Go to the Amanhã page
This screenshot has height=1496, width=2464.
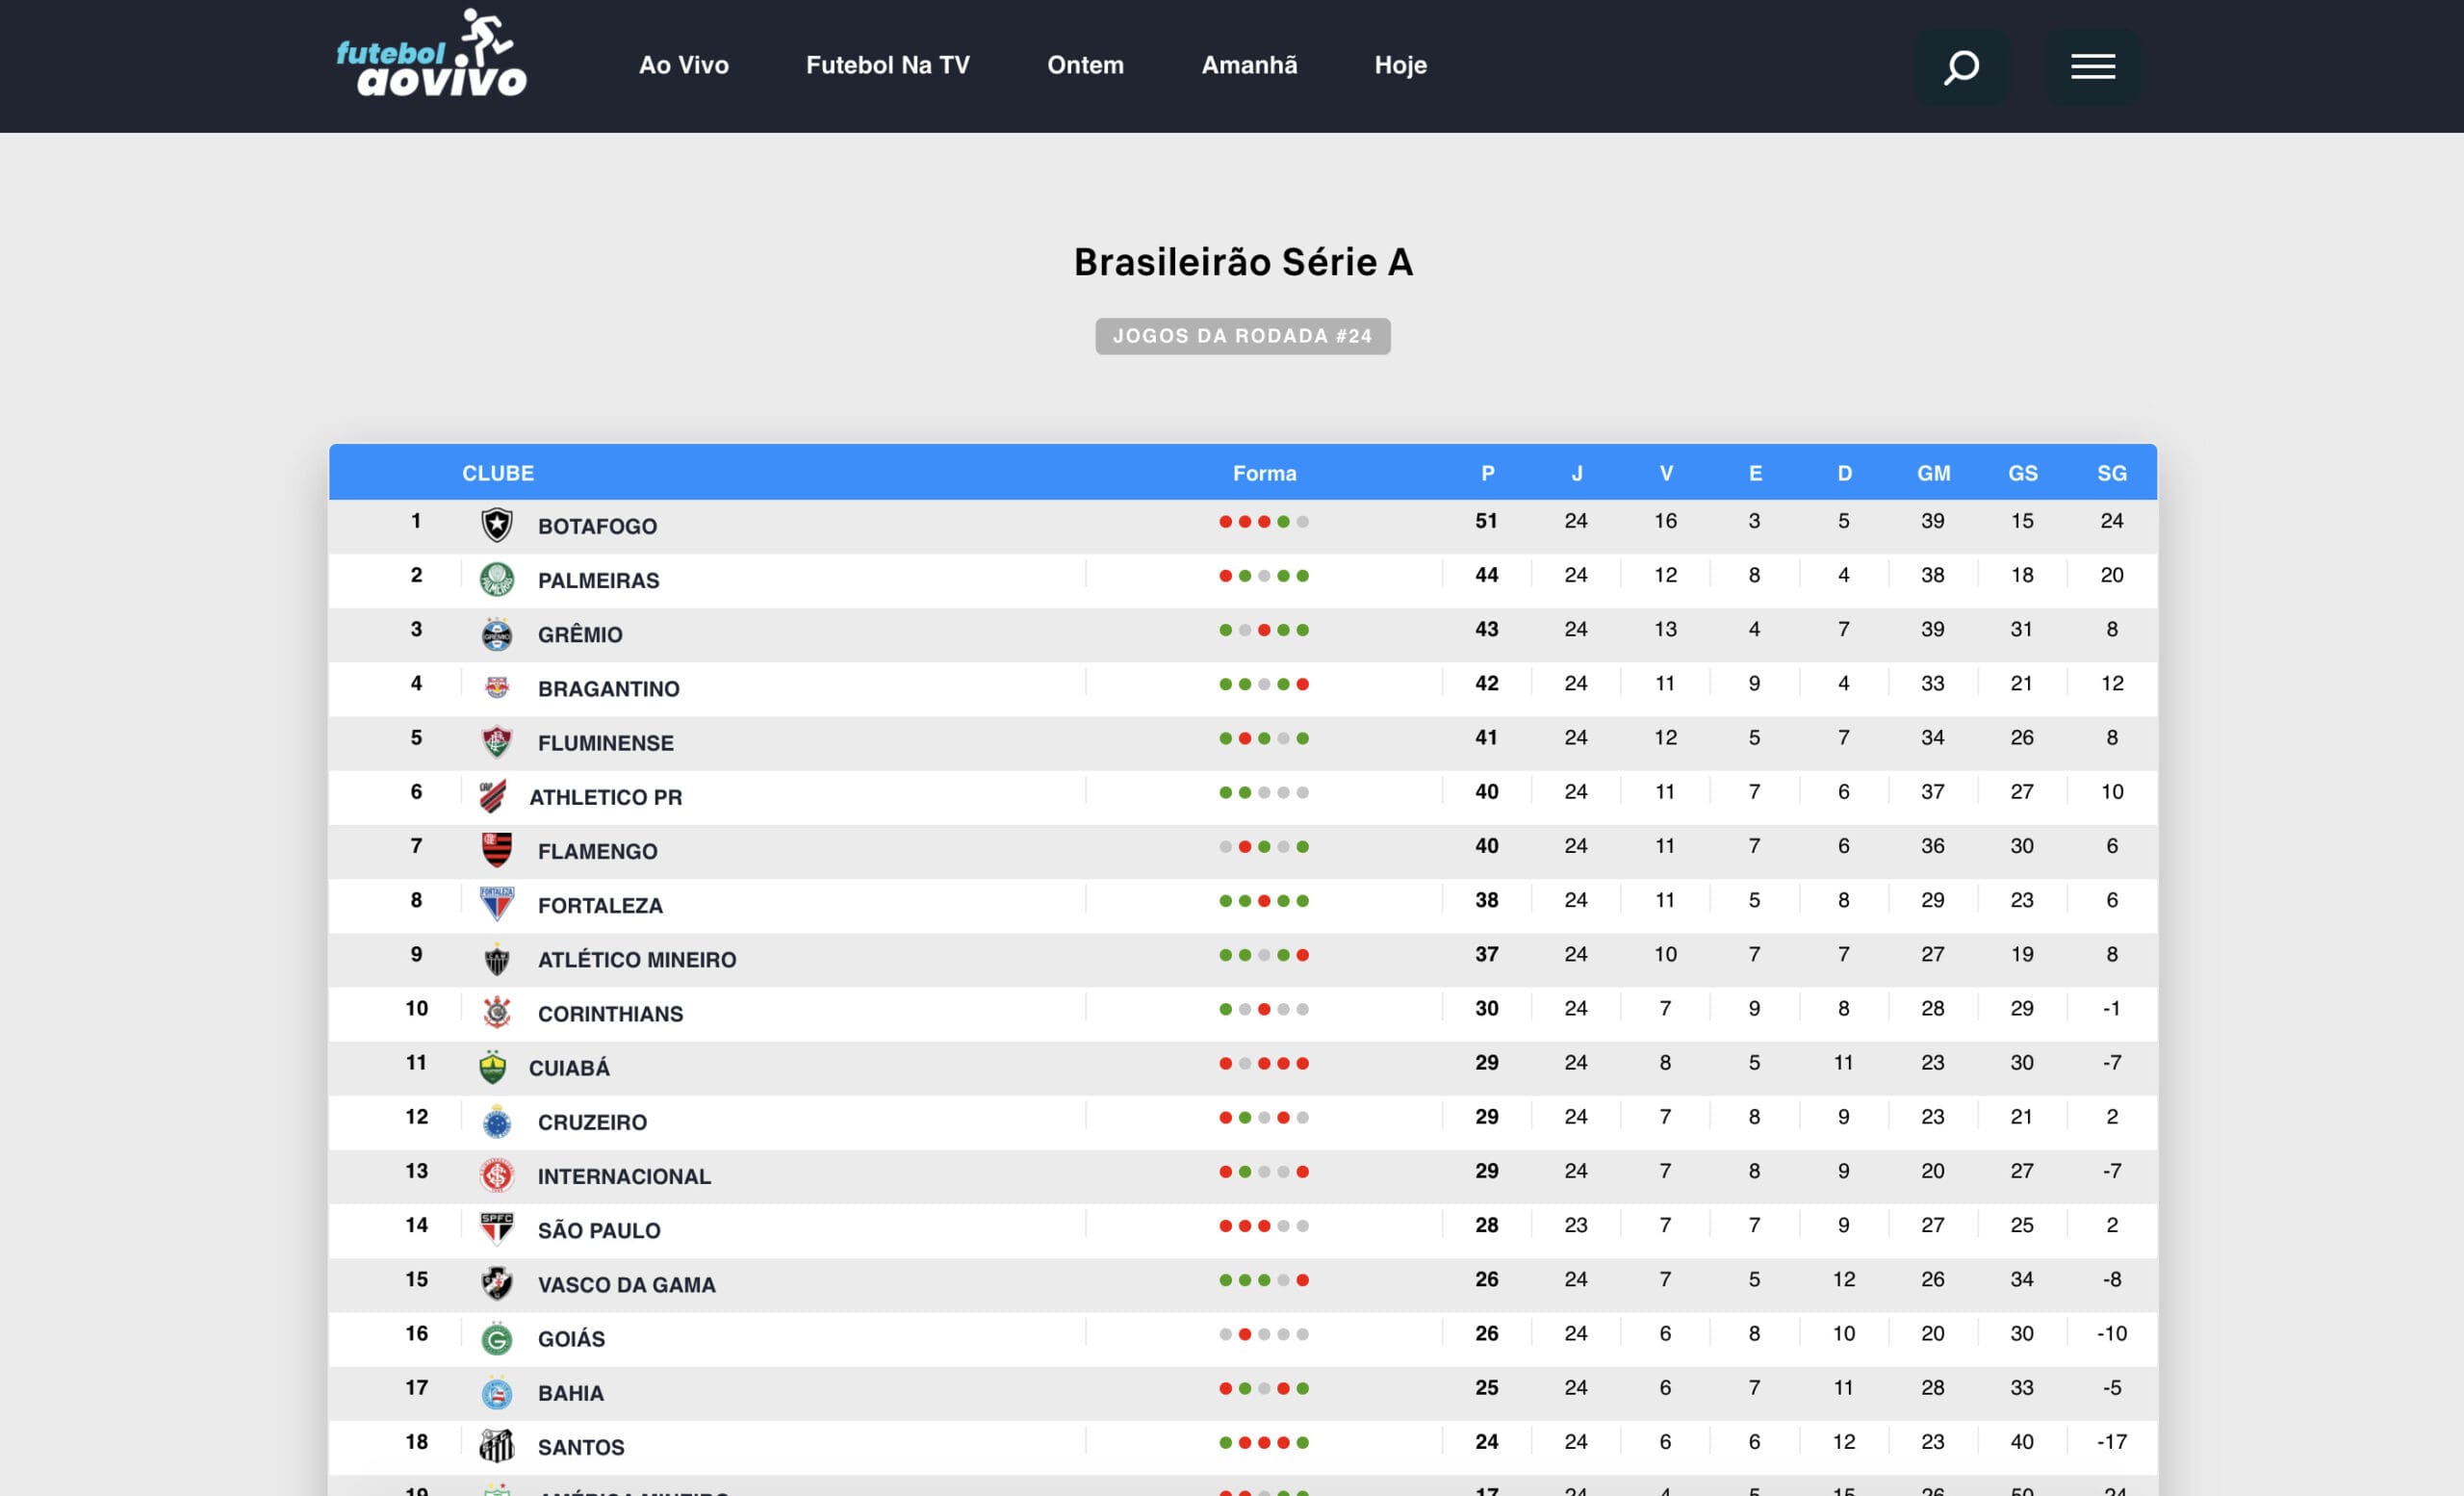pyautogui.click(x=1249, y=65)
